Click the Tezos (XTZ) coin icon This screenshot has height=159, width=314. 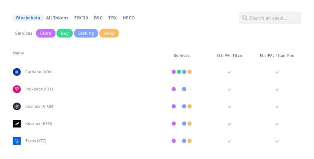coord(17,141)
